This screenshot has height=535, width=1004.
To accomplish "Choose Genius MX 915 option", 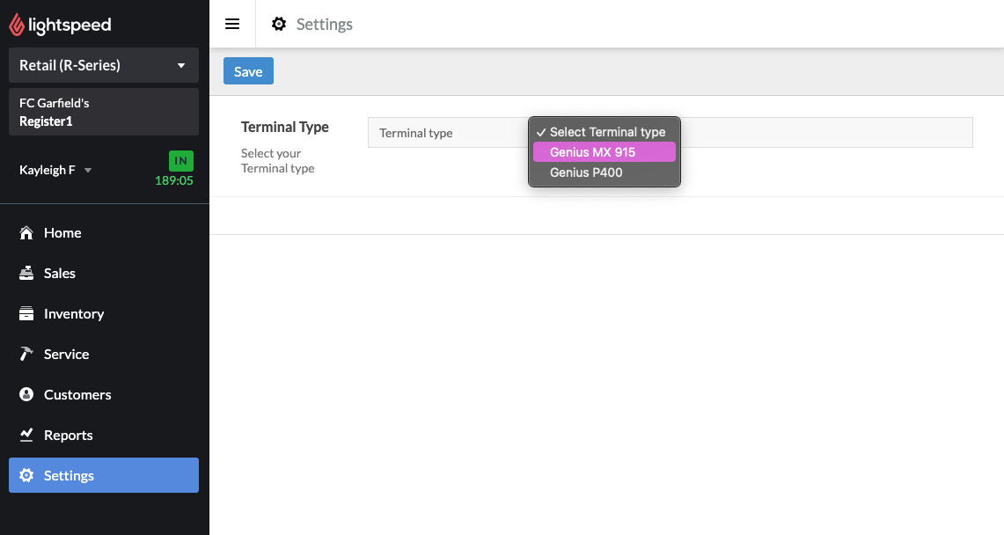I will click(x=605, y=152).
